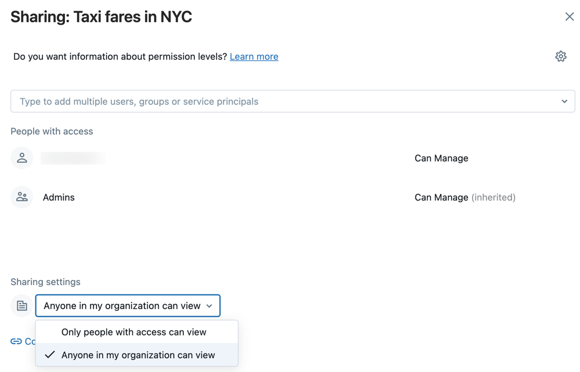
Task: Close the Sharing dialog
Action: pyautogui.click(x=570, y=17)
